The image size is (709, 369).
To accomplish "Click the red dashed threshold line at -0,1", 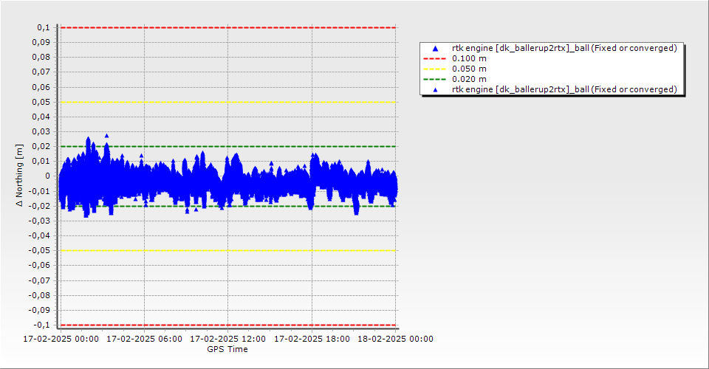I will [228, 325].
